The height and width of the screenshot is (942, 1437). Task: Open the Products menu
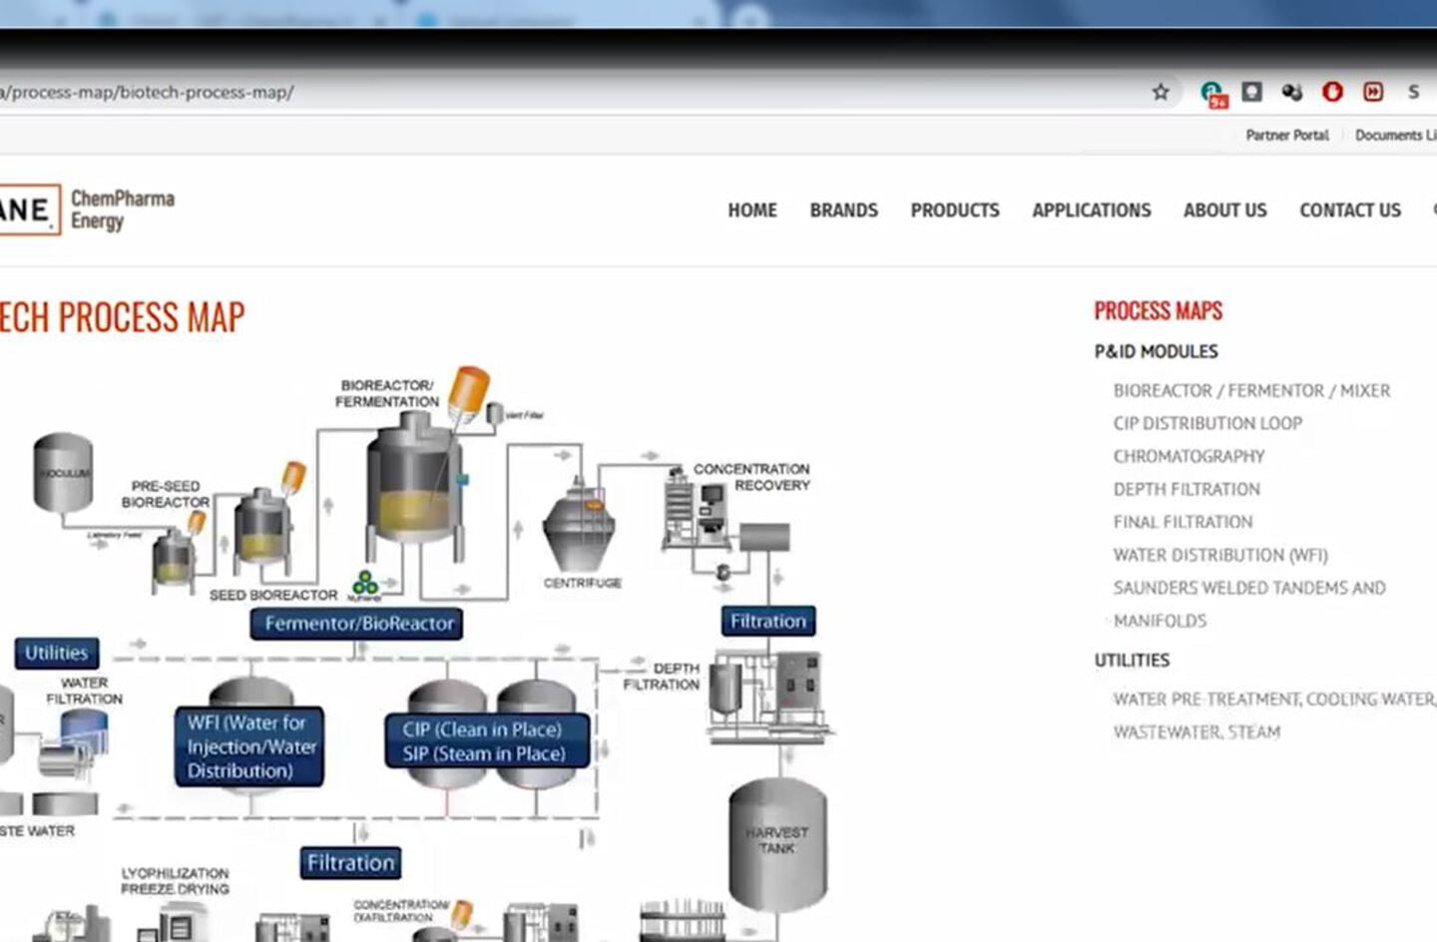click(x=954, y=211)
